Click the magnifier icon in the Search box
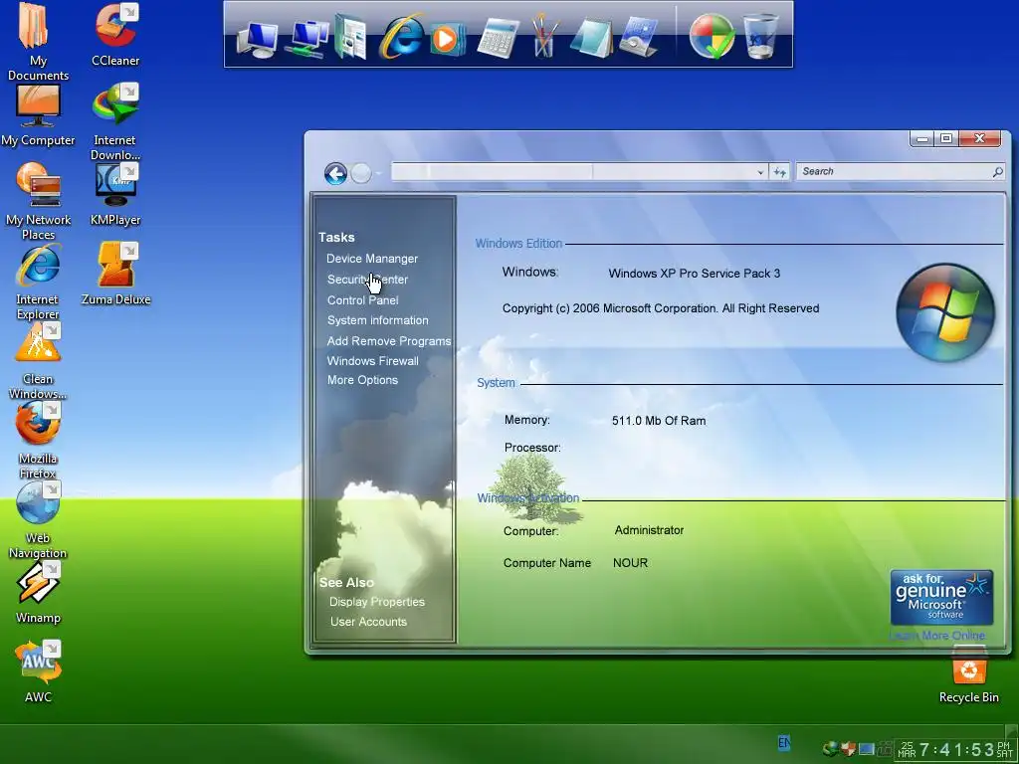This screenshot has height=764, width=1019. tap(997, 171)
